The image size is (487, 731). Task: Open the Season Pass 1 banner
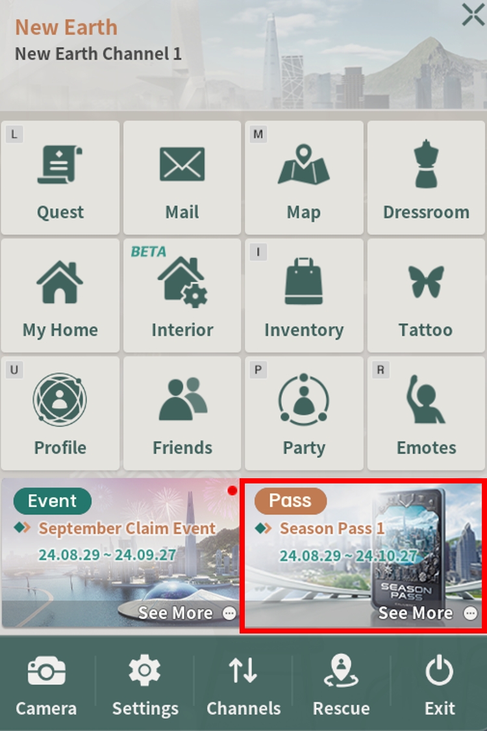pos(364,556)
